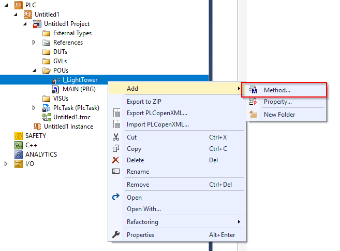The height and width of the screenshot is (251, 340).
Task: Click the MAIN (PRG) program icon
Action: click(x=55, y=89)
